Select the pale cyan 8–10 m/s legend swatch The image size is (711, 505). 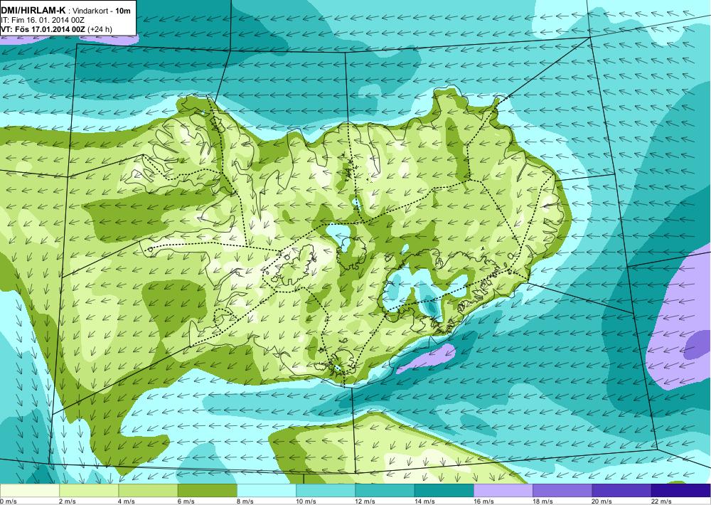pos(267,491)
